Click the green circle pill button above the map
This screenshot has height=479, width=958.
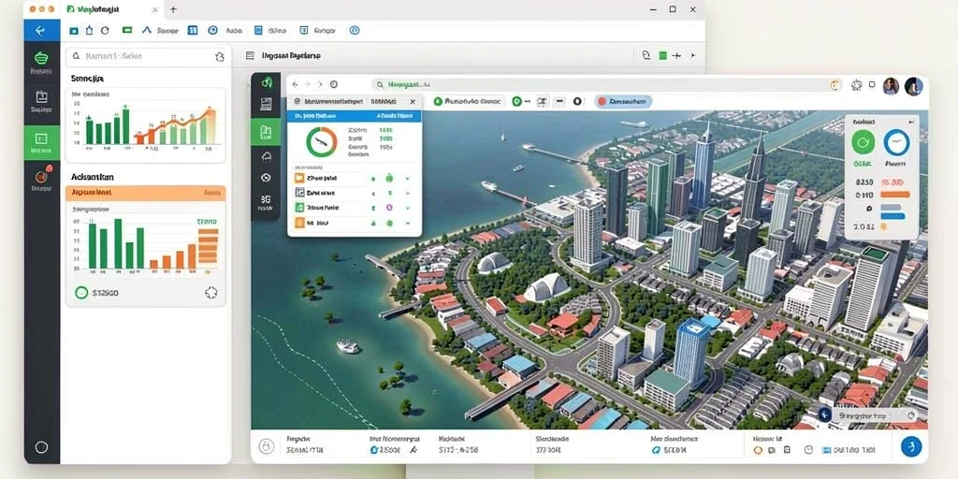click(x=468, y=101)
